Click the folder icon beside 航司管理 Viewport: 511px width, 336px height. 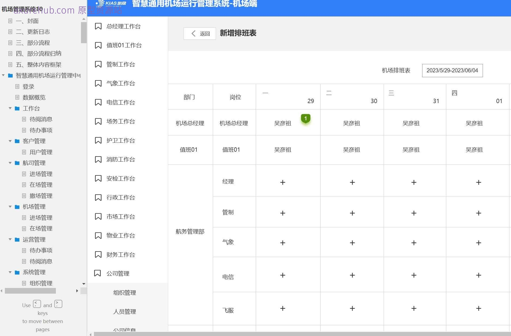(x=17, y=163)
